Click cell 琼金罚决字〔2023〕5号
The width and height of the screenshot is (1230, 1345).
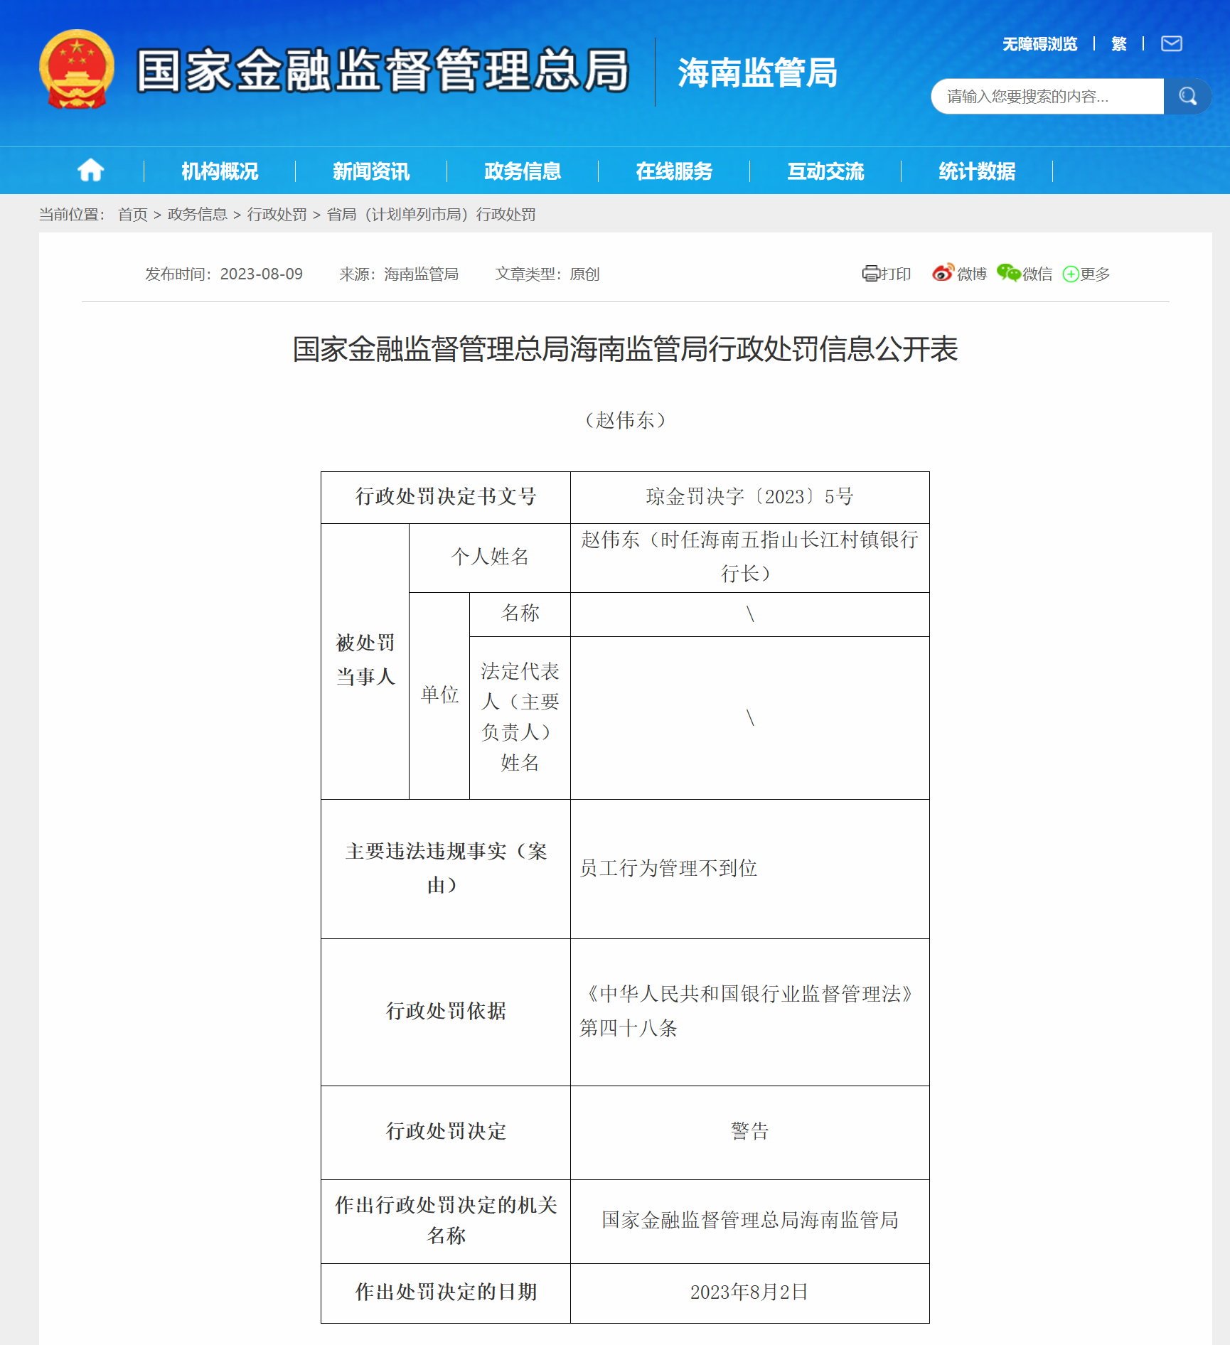[x=749, y=497]
